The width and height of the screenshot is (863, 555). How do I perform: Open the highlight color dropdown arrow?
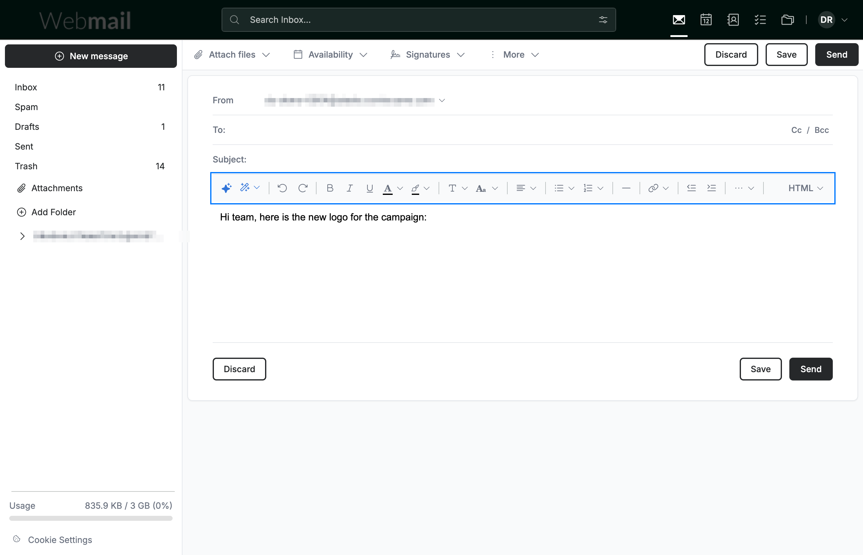tap(427, 188)
